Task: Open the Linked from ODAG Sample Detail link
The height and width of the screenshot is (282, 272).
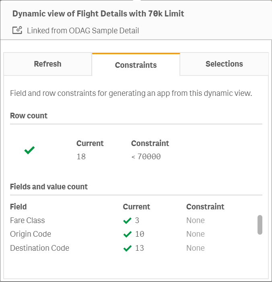Action: (x=83, y=30)
